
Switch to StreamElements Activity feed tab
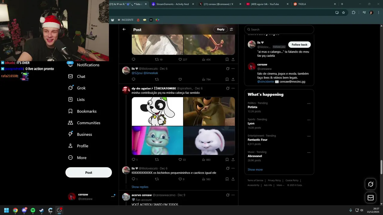pos(172,4)
